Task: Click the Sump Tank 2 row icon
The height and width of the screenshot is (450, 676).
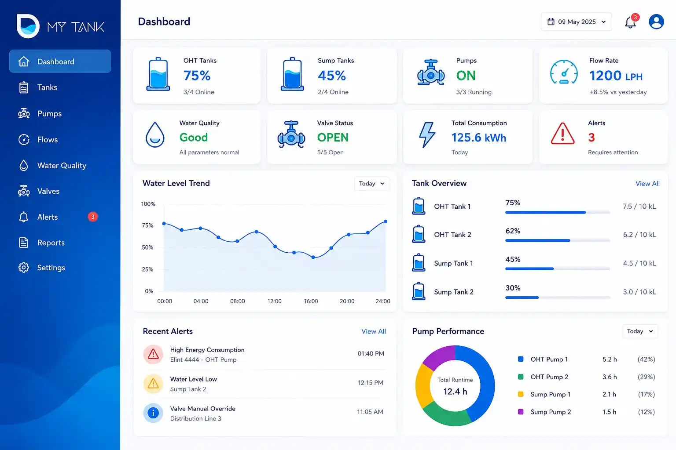Action: point(419,291)
